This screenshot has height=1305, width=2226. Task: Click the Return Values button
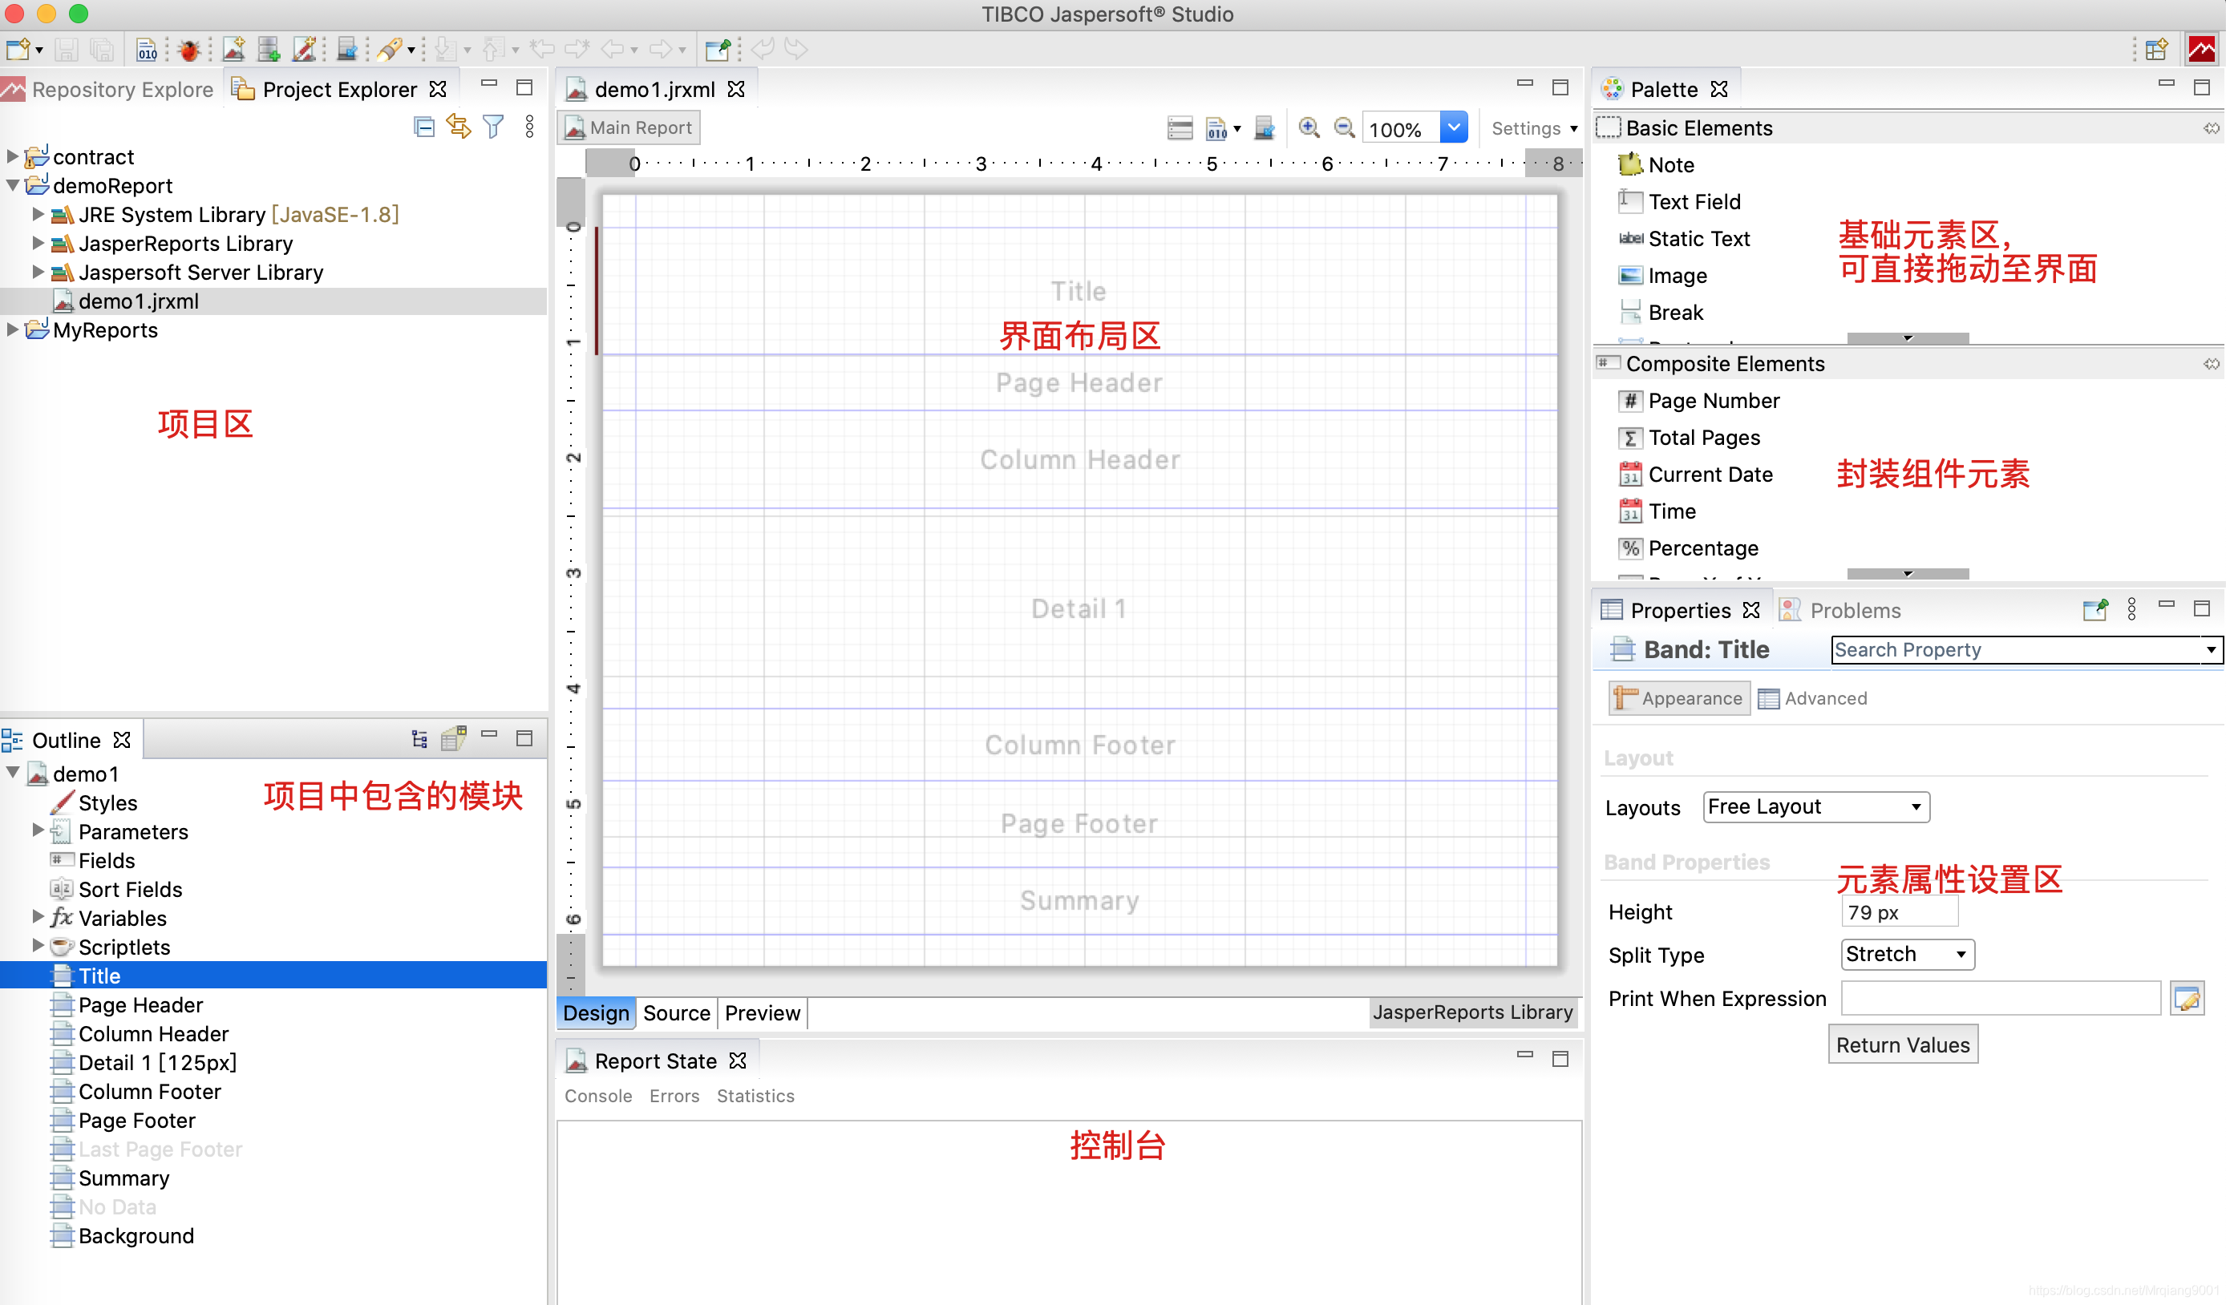coord(1903,1044)
